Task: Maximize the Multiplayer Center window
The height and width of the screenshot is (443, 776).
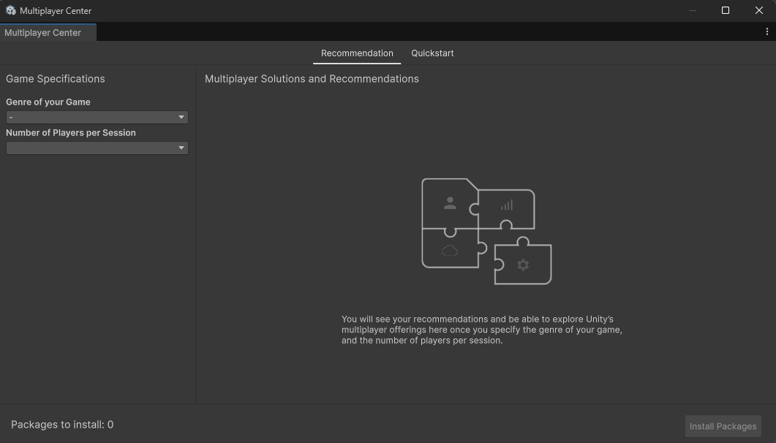Action: (x=726, y=10)
